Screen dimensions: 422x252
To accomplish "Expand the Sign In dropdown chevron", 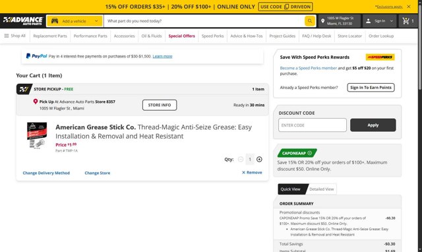I will [x=391, y=21].
